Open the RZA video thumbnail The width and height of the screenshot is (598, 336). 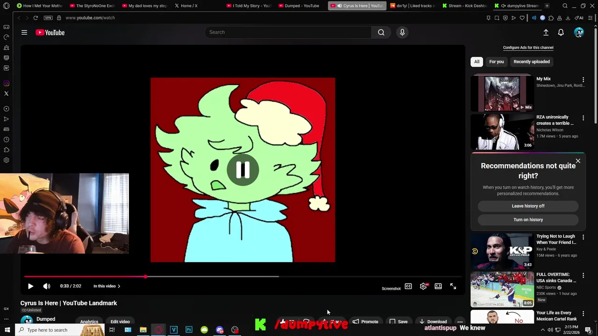tap(502, 132)
